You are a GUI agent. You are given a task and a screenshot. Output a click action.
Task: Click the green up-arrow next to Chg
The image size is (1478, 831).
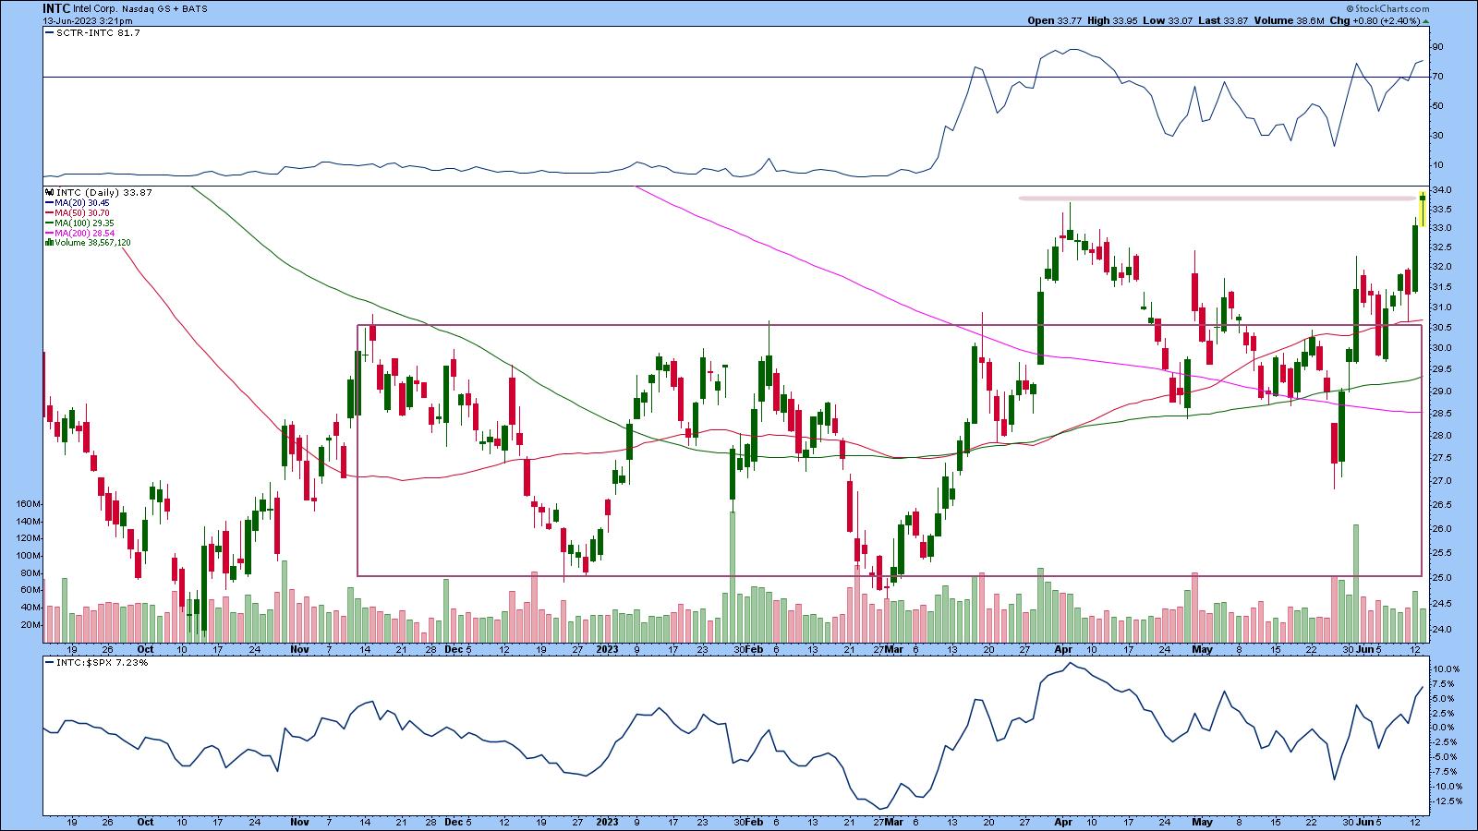pos(1425,19)
